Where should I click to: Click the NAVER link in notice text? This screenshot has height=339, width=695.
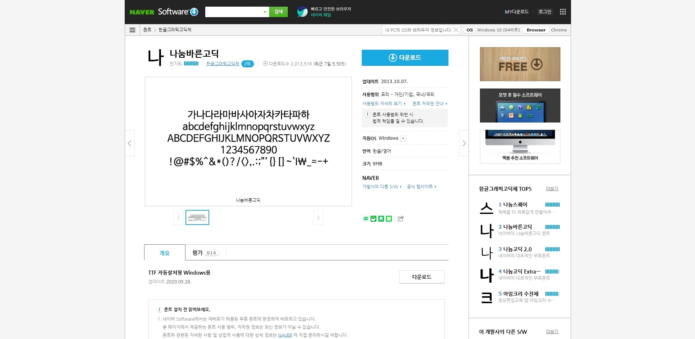pos(285,335)
